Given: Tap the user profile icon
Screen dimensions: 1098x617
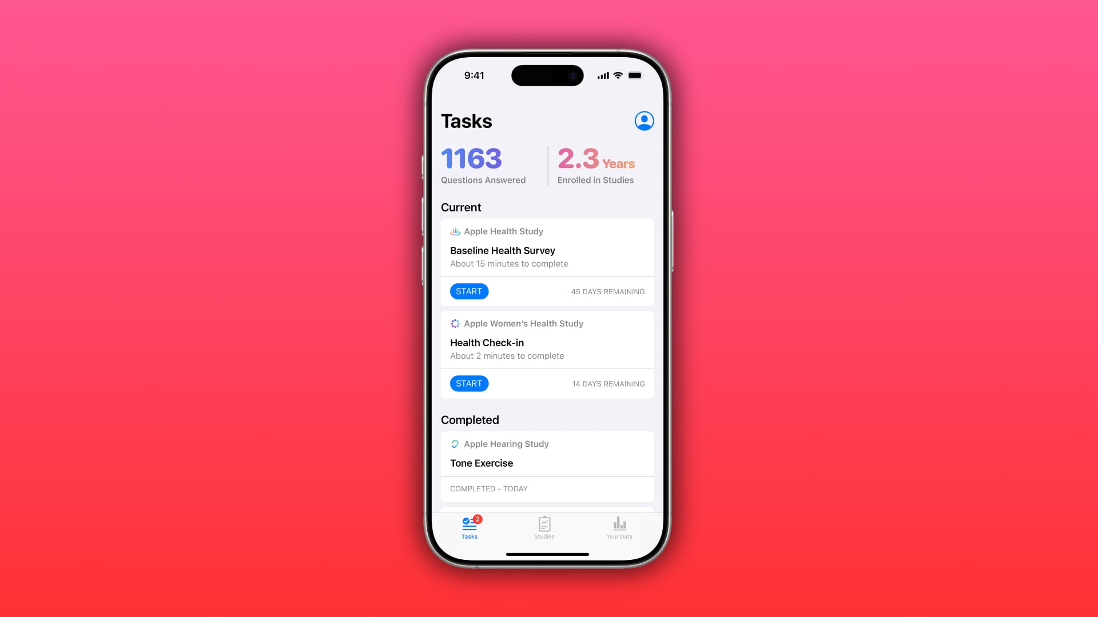Looking at the screenshot, I should coord(644,121).
